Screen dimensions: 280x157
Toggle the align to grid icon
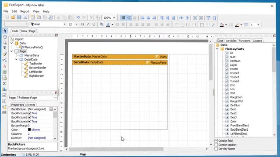pos(129,17)
